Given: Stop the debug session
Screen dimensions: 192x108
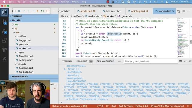Looking at the screenshot, I should (x=47, y=11).
